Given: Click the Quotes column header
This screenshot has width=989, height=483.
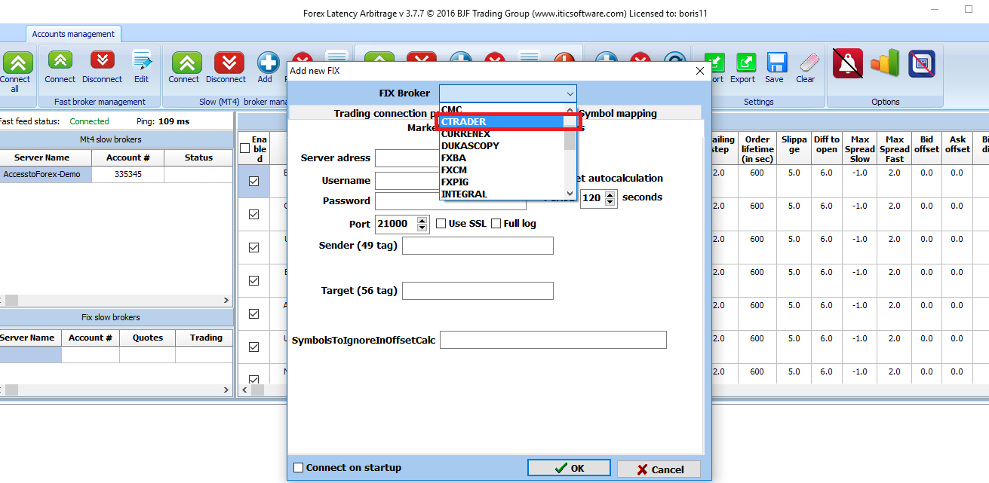Looking at the screenshot, I should pos(147,338).
